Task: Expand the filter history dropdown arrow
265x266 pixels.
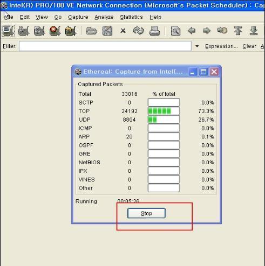Action: click(x=197, y=46)
